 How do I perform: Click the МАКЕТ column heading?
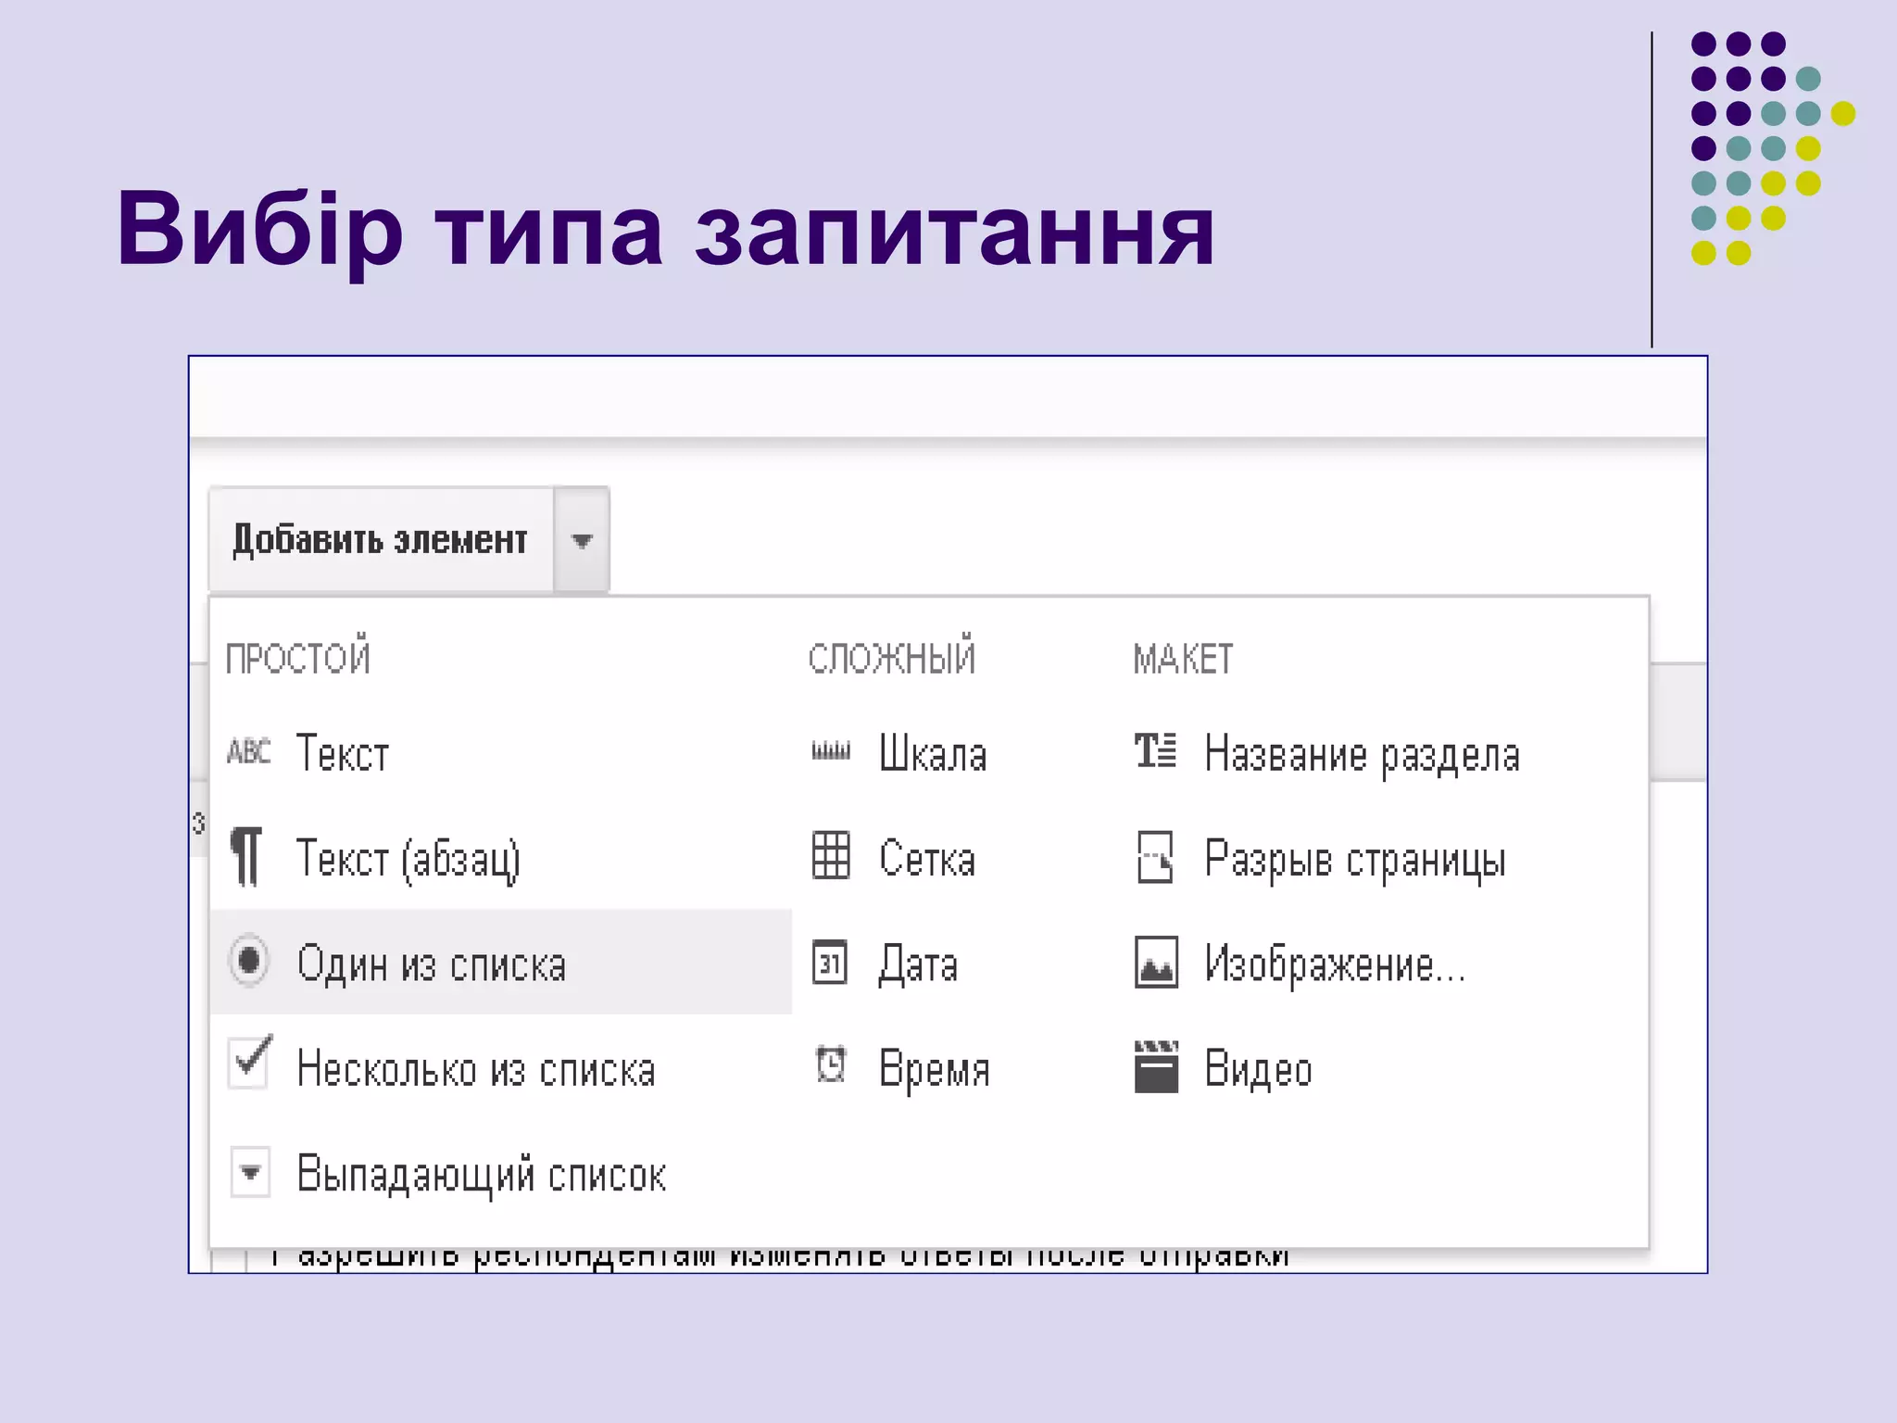pyautogui.click(x=1183, y=659)
